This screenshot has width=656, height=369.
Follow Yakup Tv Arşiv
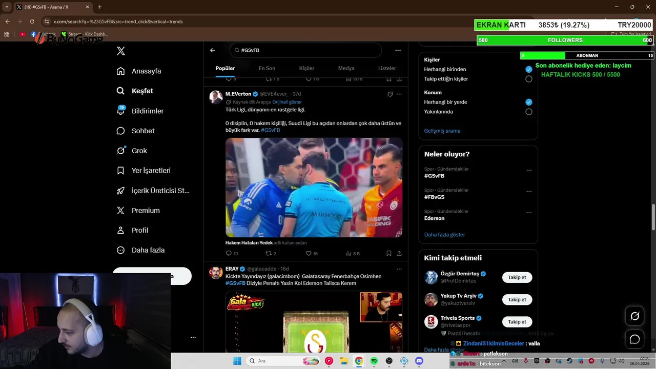[x=517, y=299]
